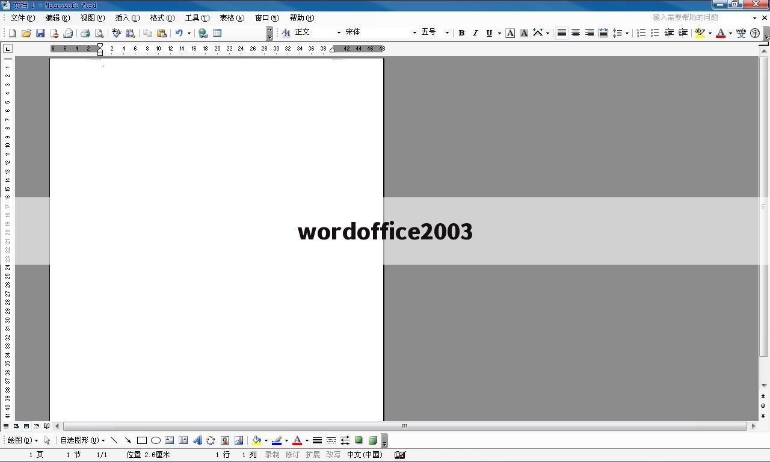Center align the text
The image size is (770, 462).
point(575,33)
